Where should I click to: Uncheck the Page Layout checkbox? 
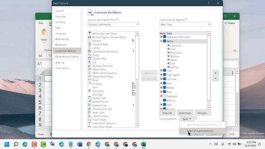164,74
